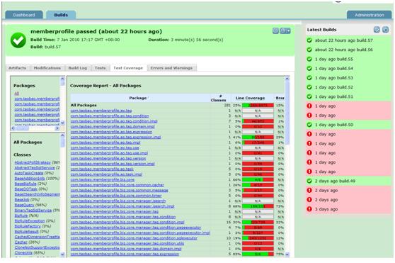Image resolution: width=395 pixels, height=263 pixels.
Task: Click the Classes panel scroll up arrow
Action: click(62, 135)
